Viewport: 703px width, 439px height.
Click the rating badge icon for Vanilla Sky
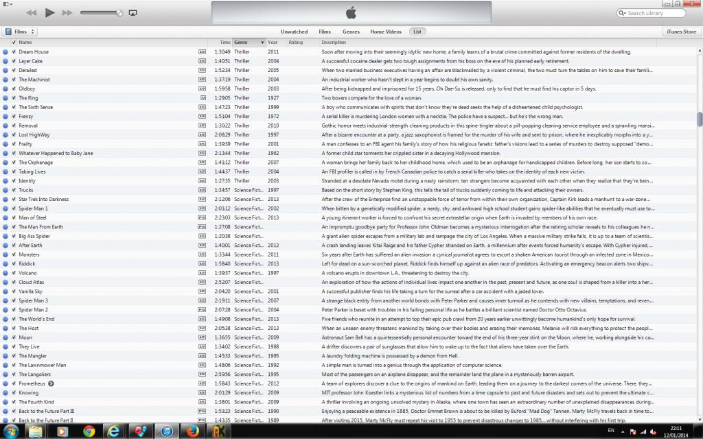[203, 292]
